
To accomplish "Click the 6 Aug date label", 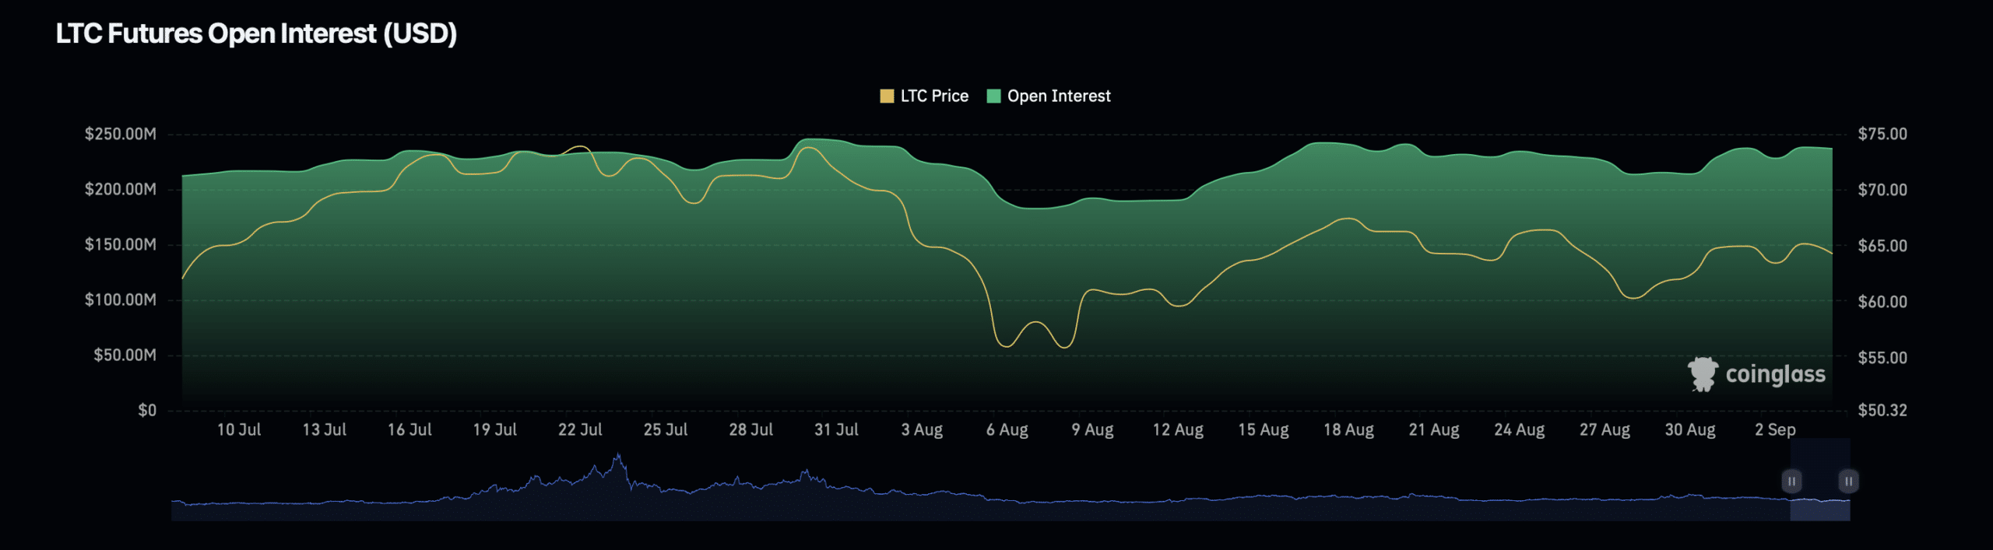I will pyautogui.click(x=1007, y=429).
